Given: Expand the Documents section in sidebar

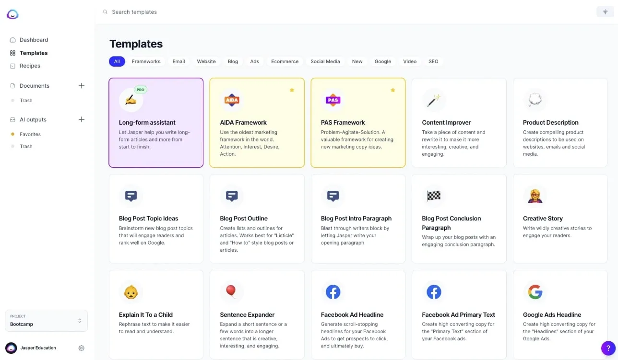Looking at the screenshot, I should click(34, 86).
